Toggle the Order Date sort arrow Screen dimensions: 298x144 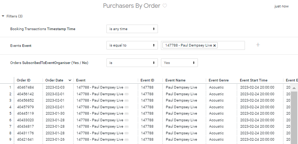tap(70, 80)
